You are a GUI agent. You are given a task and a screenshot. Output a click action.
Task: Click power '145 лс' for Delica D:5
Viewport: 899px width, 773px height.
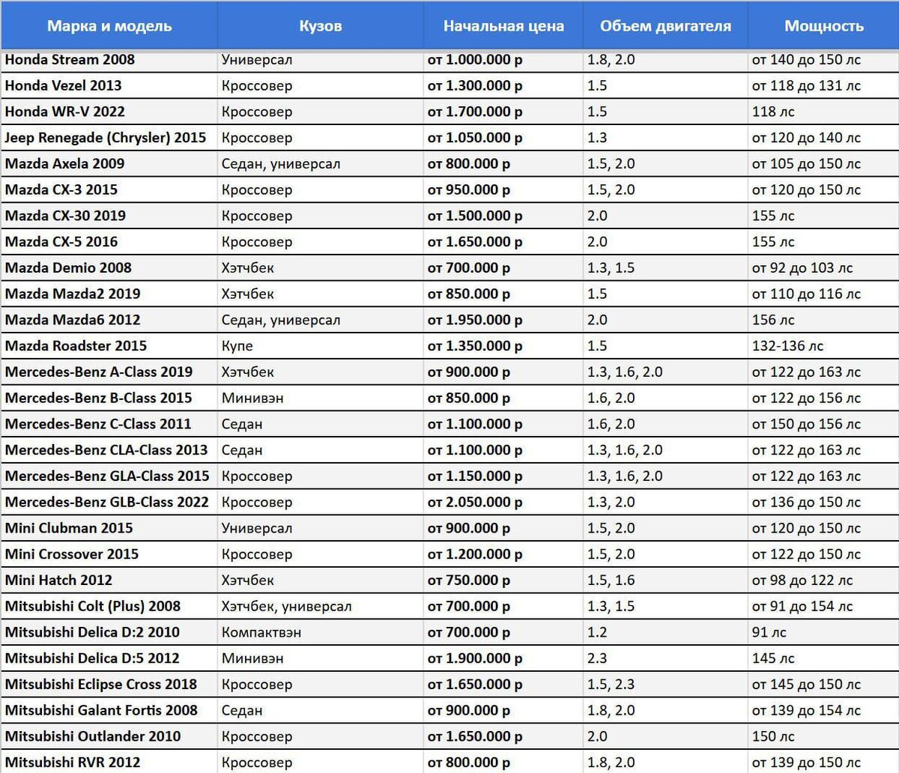pyautogui.click(x=823, y=658)
